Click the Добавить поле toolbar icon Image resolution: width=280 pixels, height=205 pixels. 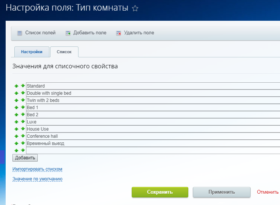(68, 33)
